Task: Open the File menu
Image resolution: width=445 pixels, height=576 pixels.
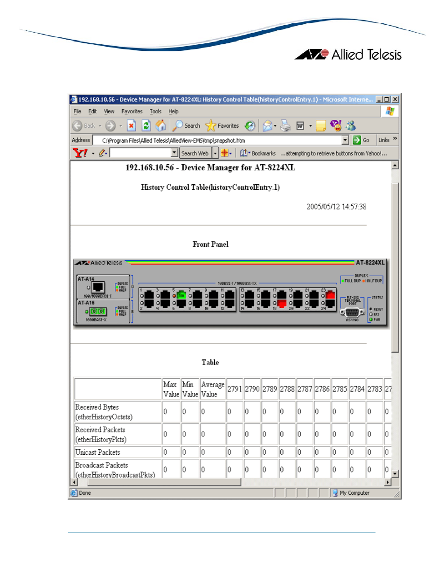Action: (77, 111)
